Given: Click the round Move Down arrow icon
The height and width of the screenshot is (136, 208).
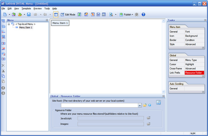Looking at the screenshot, I should point(3,93).
